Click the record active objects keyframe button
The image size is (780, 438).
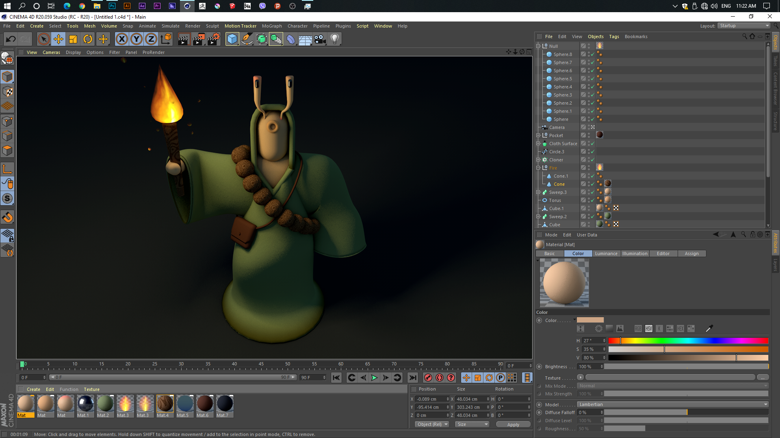(x=428, y=378)
